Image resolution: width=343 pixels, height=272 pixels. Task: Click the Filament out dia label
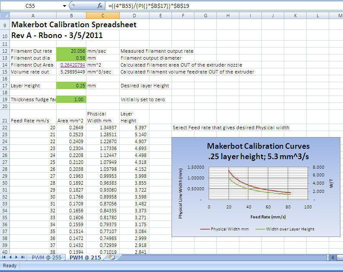coord(30,58)
